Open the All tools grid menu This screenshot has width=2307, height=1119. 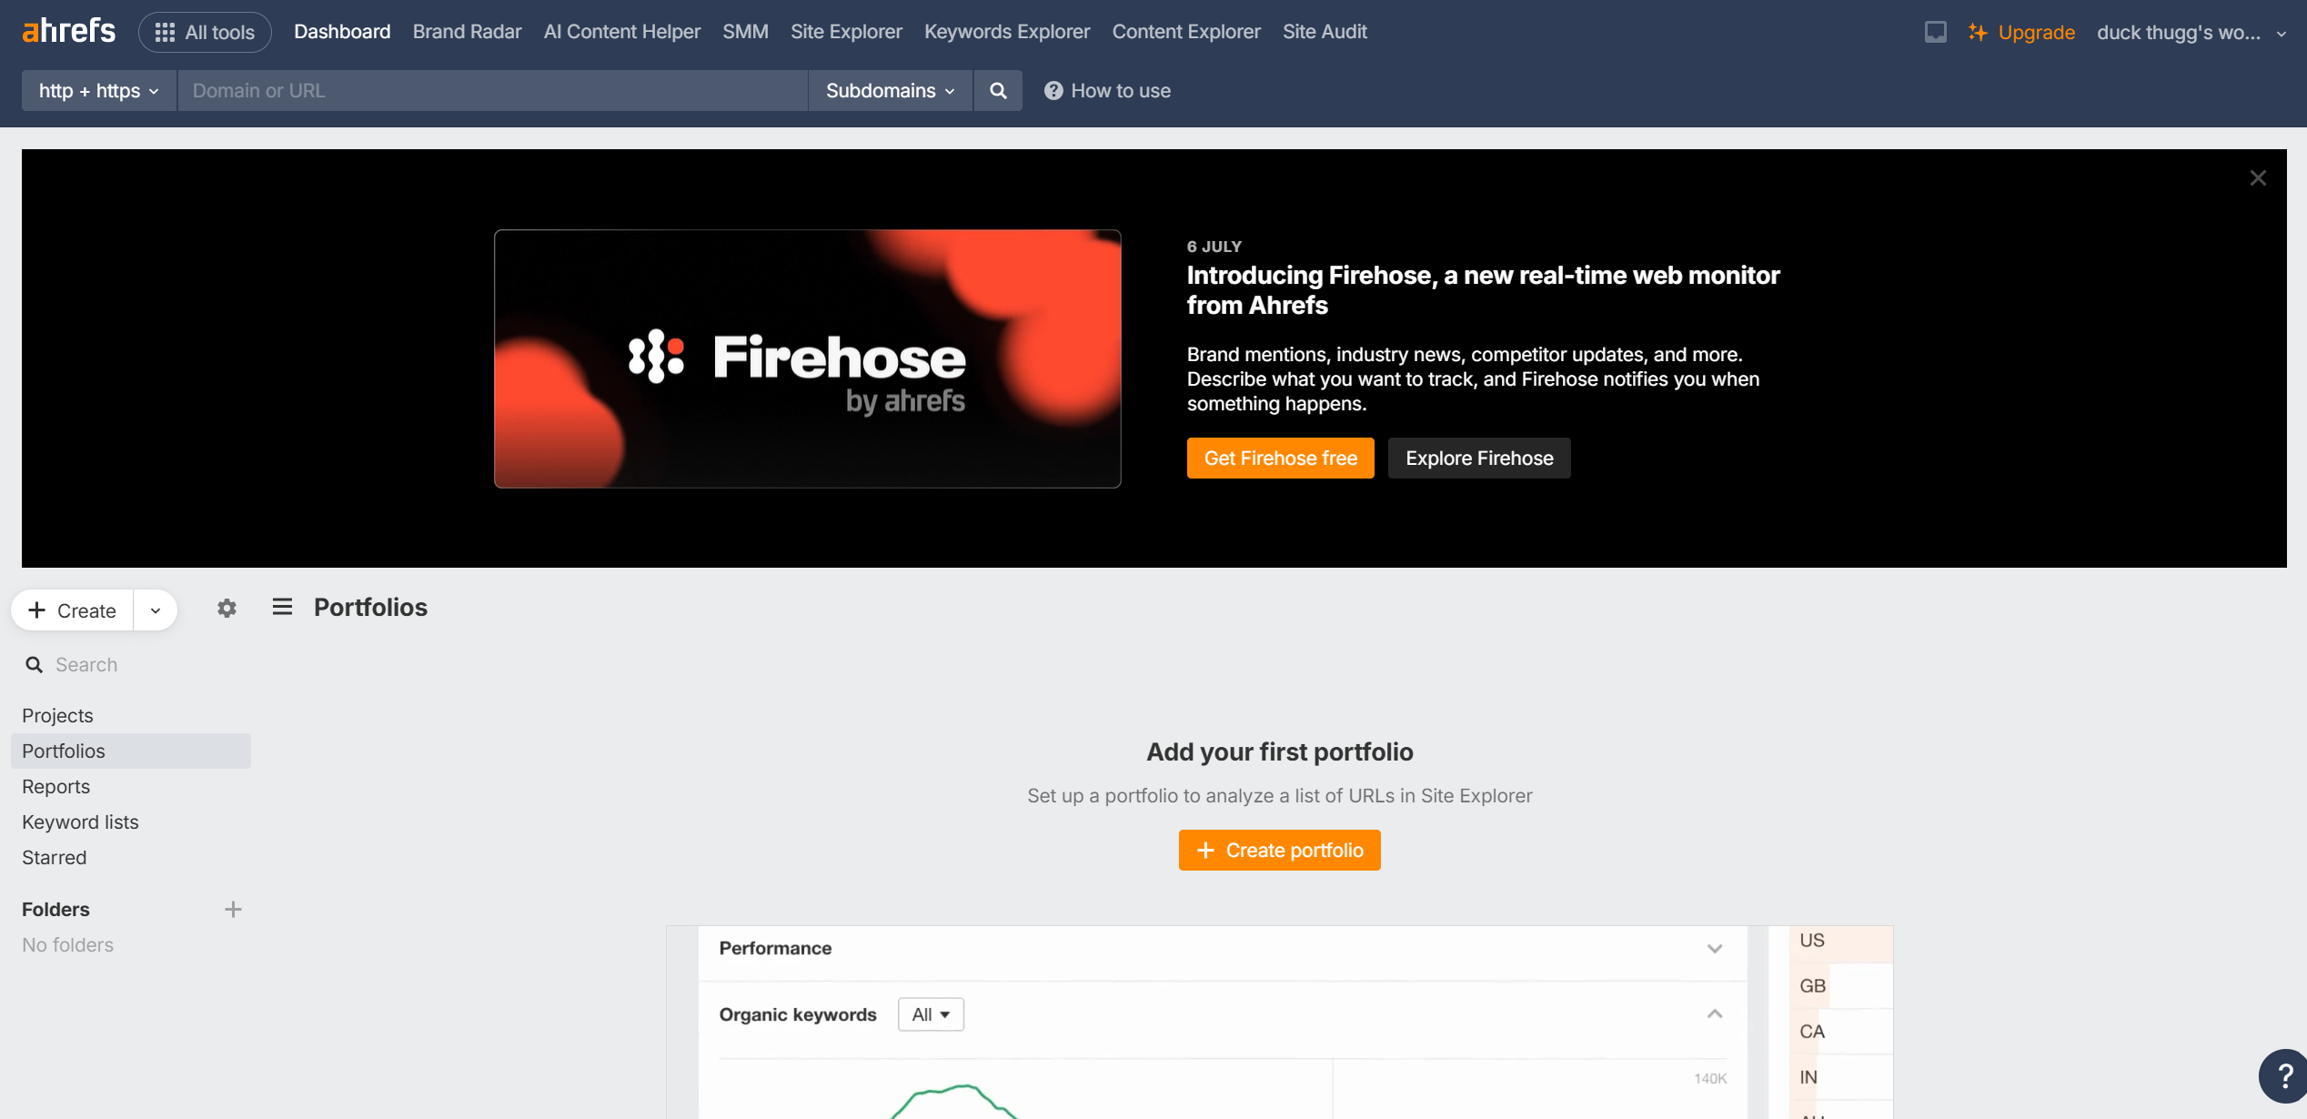[x=205, y=32]
